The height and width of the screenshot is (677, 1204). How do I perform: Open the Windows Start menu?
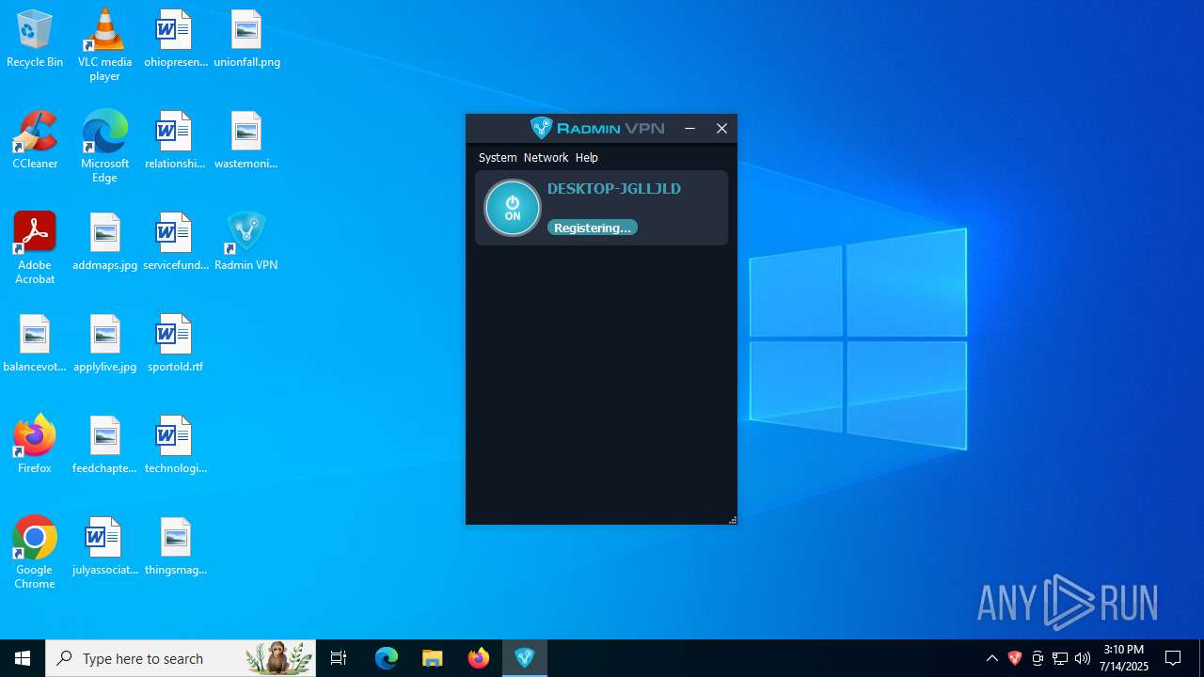pyautogui.click(x=23, y=658)
